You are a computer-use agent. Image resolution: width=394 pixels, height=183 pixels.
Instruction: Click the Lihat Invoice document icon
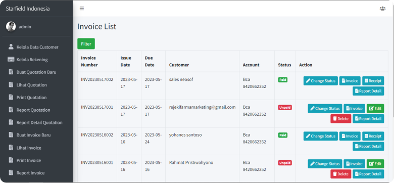pyautogui.click(x=11, y=147)
